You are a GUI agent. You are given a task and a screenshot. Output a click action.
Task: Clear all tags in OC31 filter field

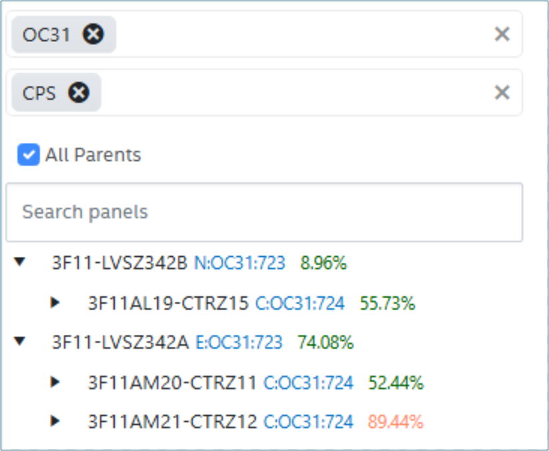pos(502,34)
